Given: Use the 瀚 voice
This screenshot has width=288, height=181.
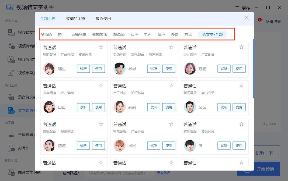Looking at the screenshot, I should pyautogui.click(x=239, y=145).
